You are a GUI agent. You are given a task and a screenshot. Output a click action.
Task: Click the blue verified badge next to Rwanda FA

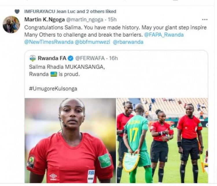71,58
